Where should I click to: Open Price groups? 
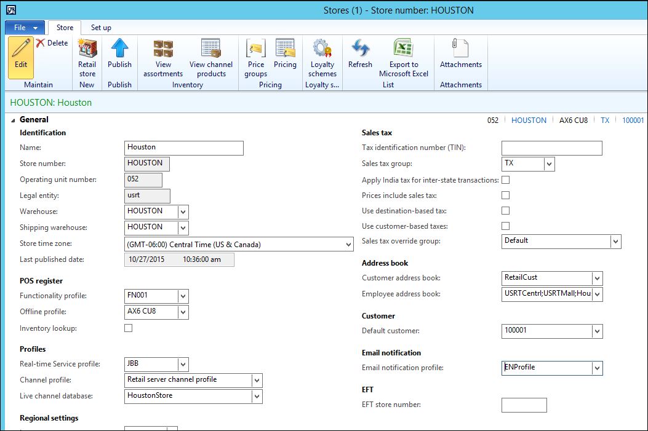(x=255, y=58)
